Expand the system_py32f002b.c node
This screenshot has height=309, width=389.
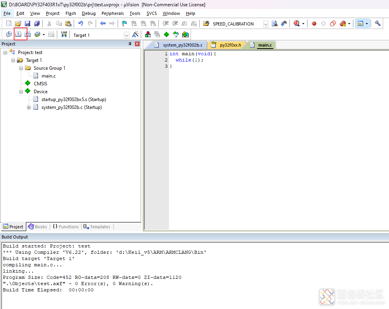pyautogui.click(x=29, y=108)
